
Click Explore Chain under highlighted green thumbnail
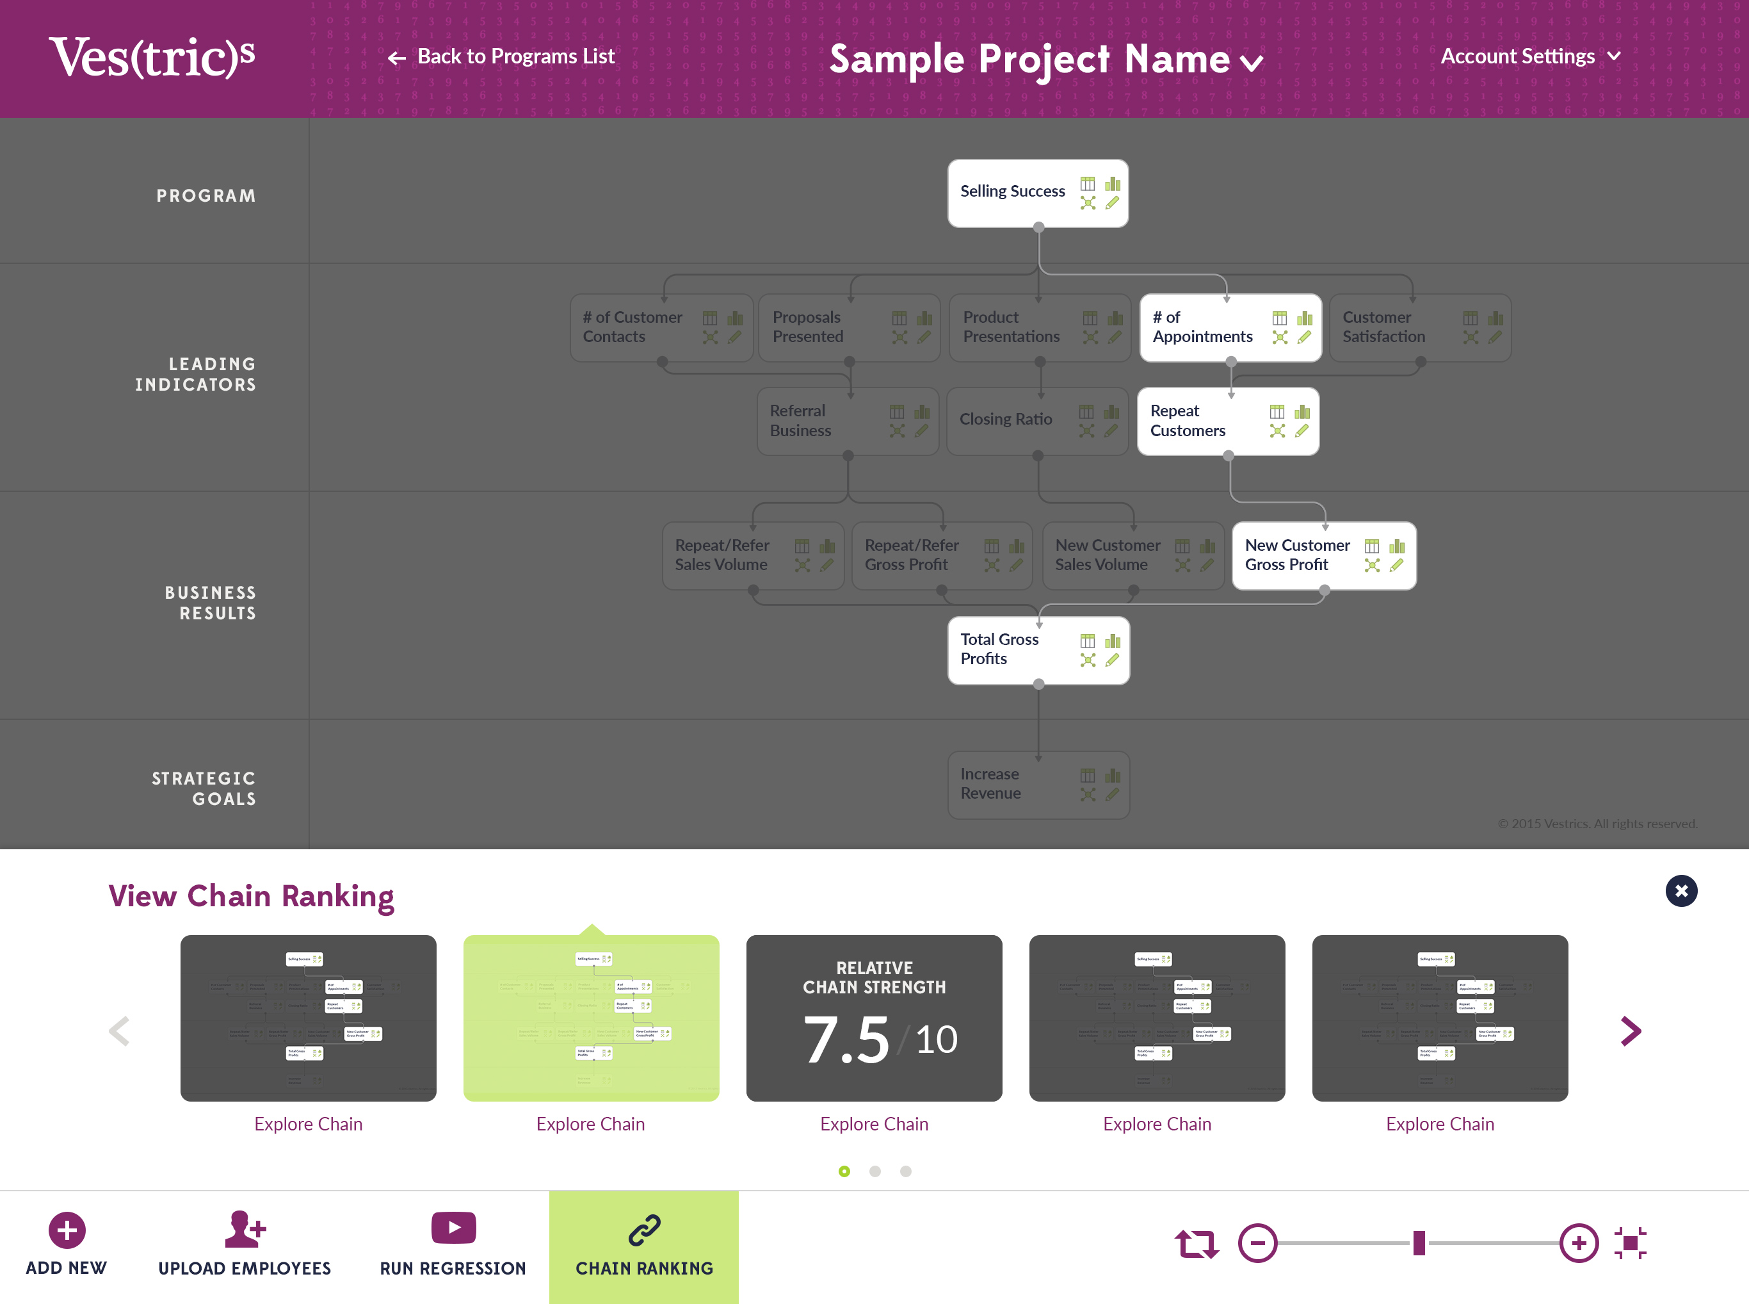pyautogui.click(x=591, y=1124)
